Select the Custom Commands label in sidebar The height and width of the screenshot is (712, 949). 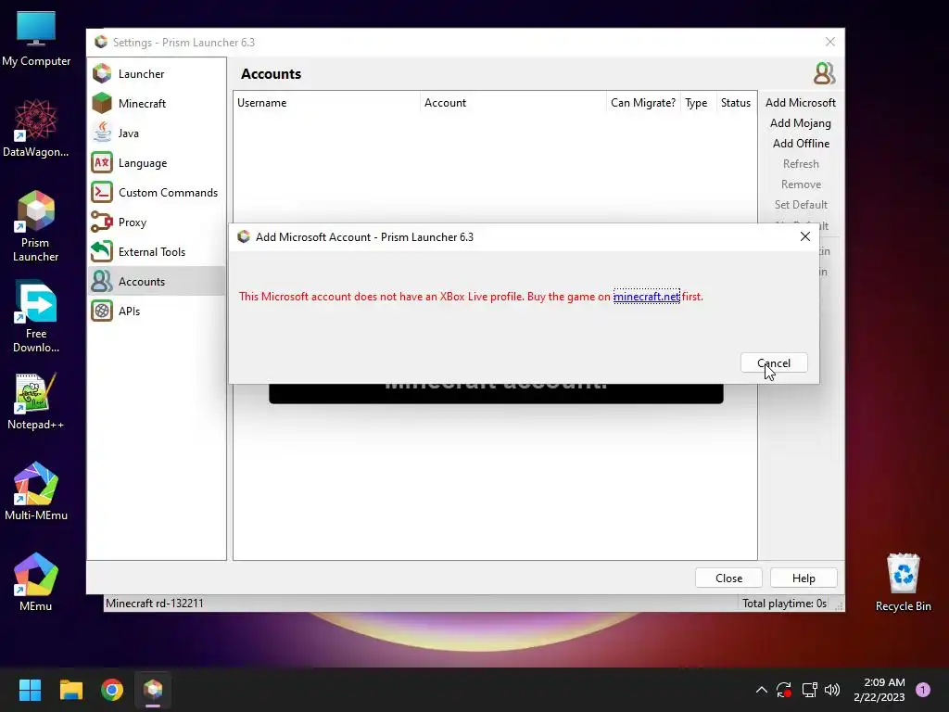(x=169, y=193)
